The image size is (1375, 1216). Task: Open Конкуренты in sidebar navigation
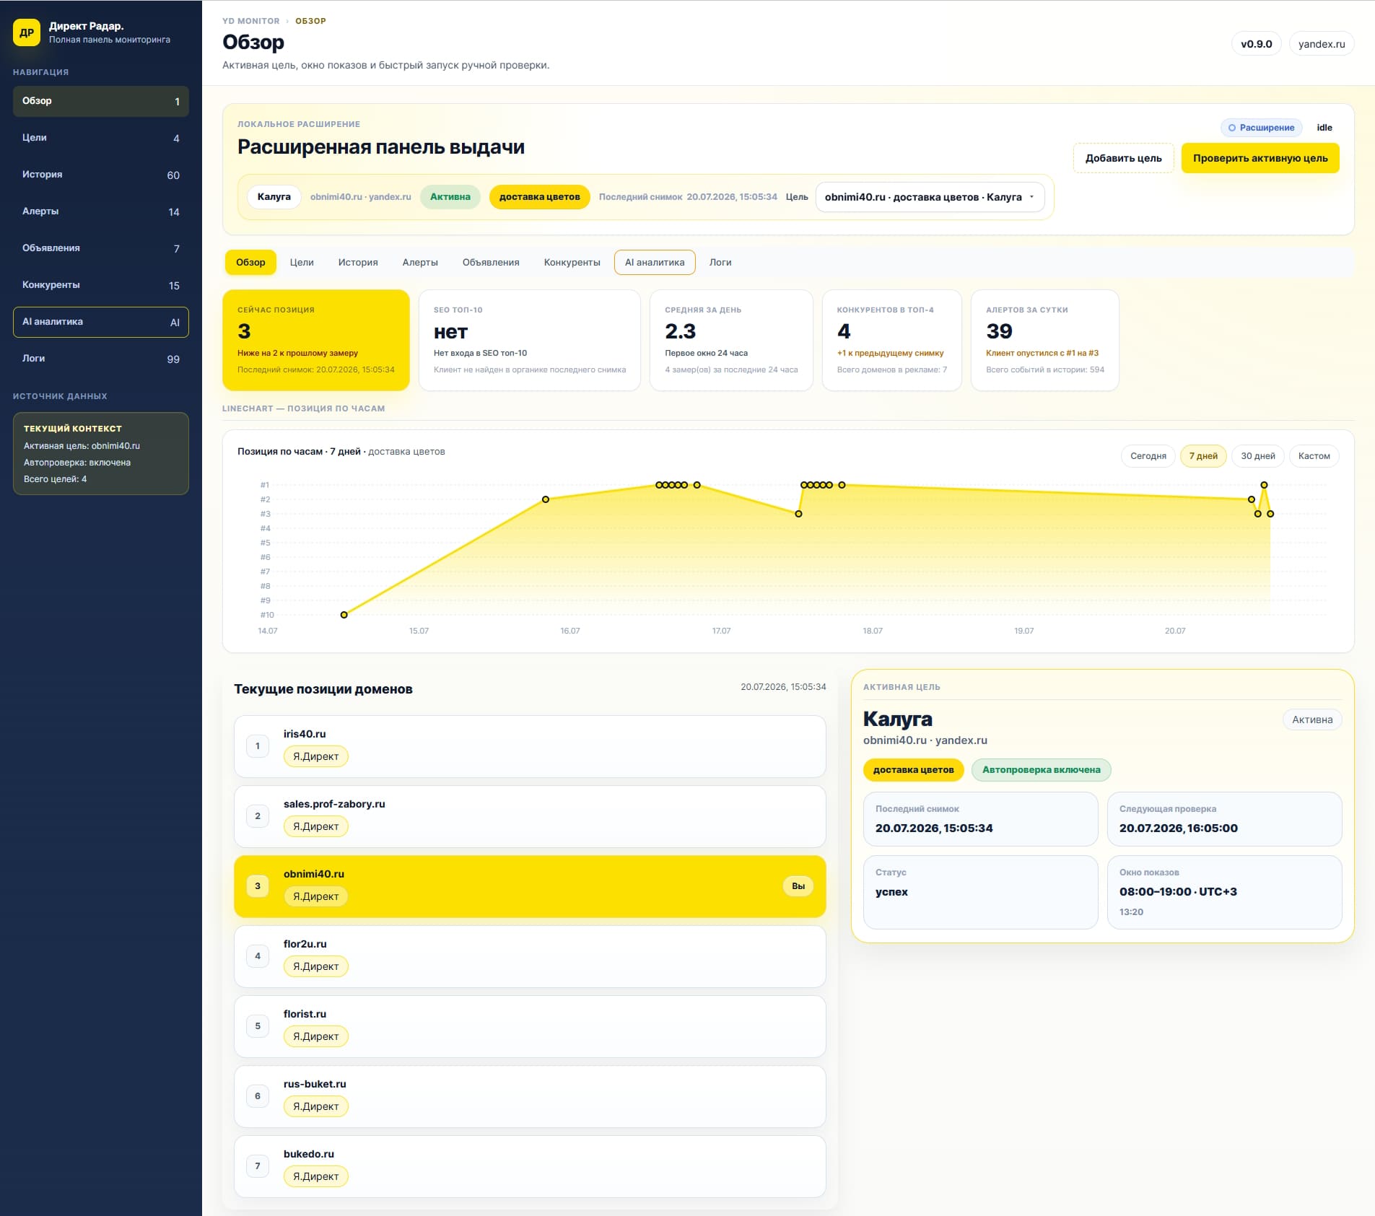[x=101, y=285]
